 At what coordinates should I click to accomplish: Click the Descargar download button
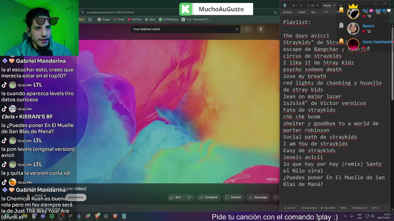[x=258, y=197]
